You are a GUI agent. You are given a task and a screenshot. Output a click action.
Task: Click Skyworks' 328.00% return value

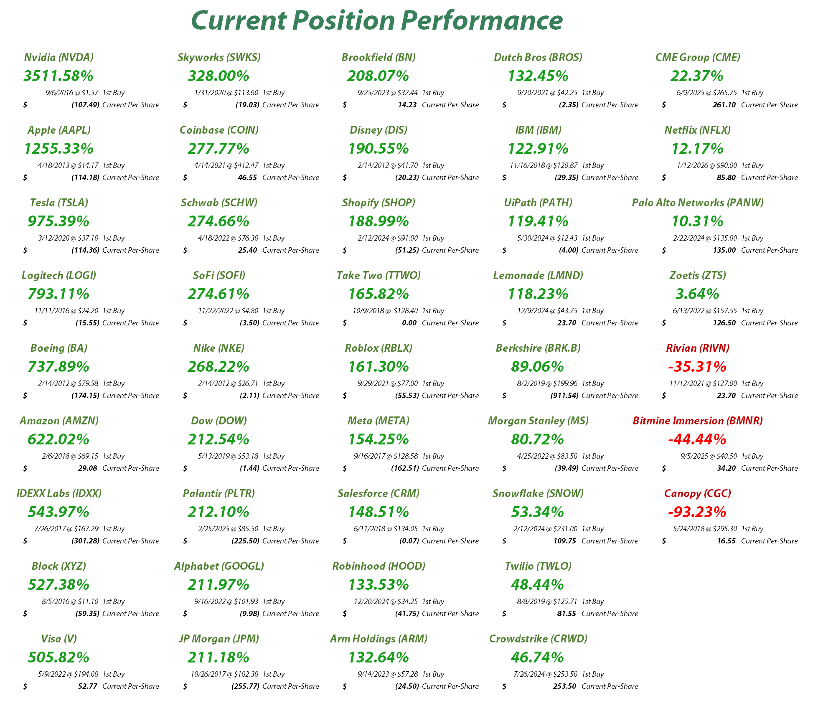point(219,76)
